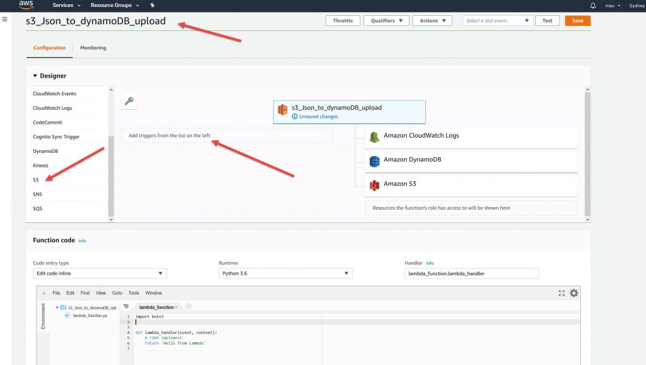Image resolution: width=646 pixels, height=365 pixels.
Task: Add S3 trigger from the list
Action: point(36,180)
